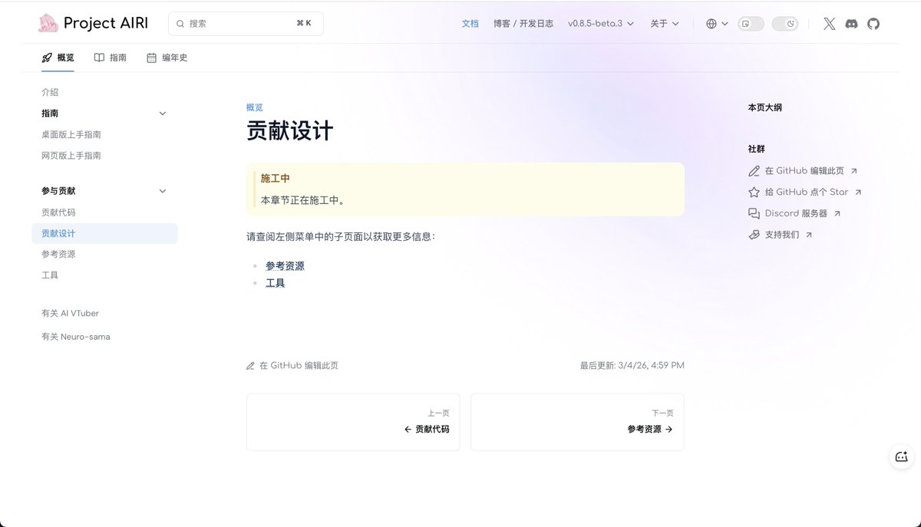Open 介绍 in the sidebar

point(50,92)
